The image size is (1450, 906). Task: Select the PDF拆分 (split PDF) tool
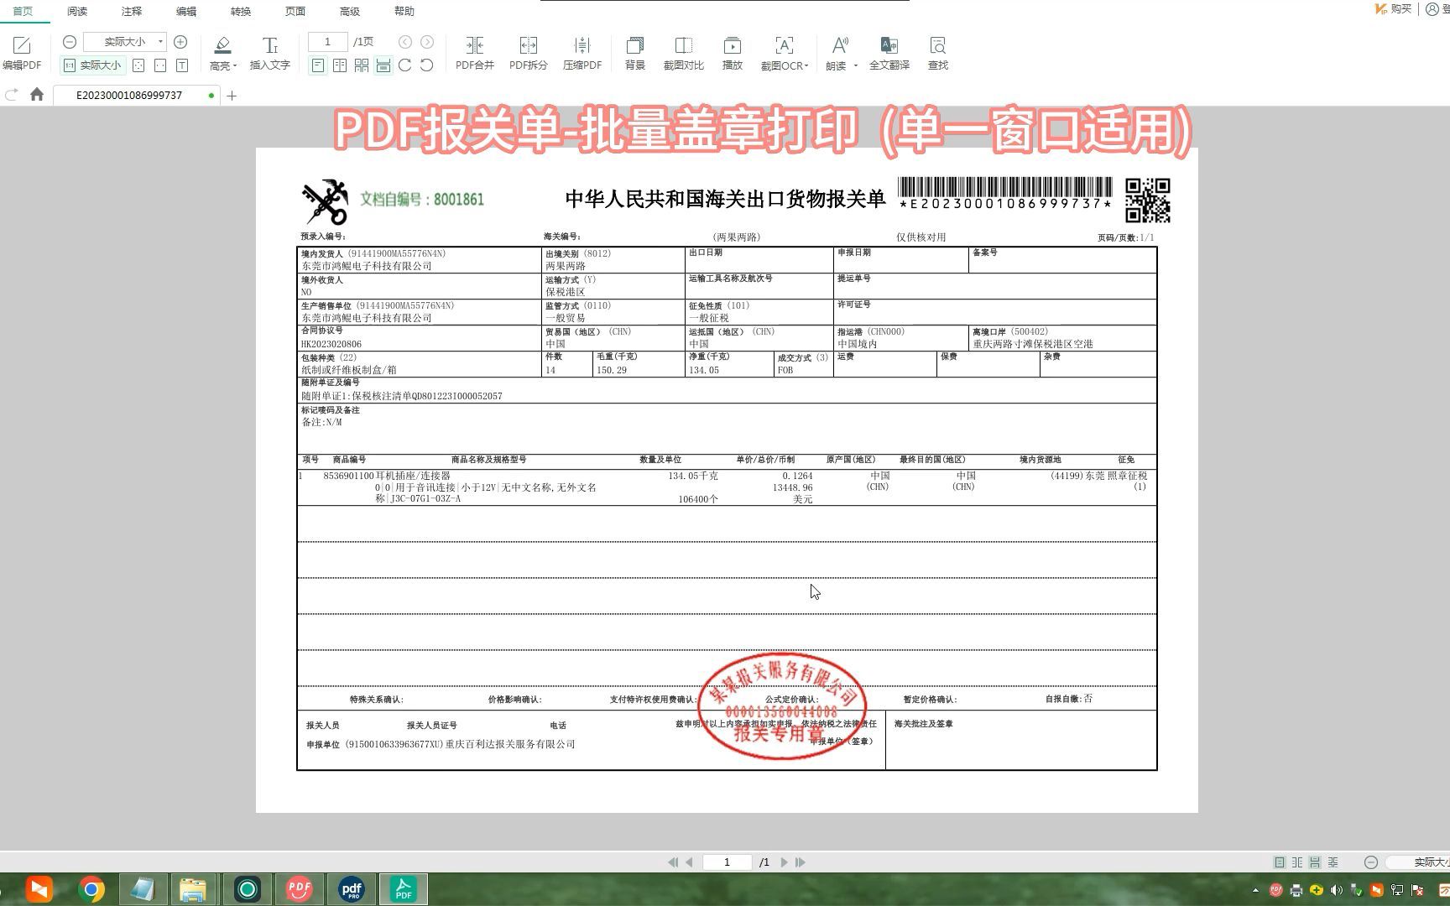528,50
